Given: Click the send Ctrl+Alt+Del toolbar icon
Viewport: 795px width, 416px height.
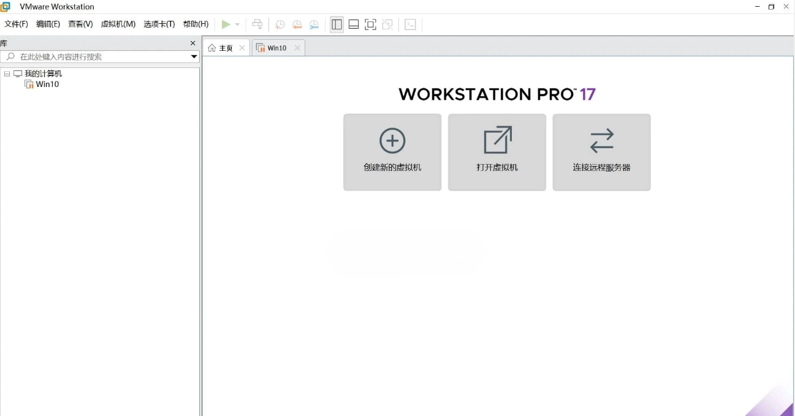Looking at the screenshot, I should coord(257,25).
